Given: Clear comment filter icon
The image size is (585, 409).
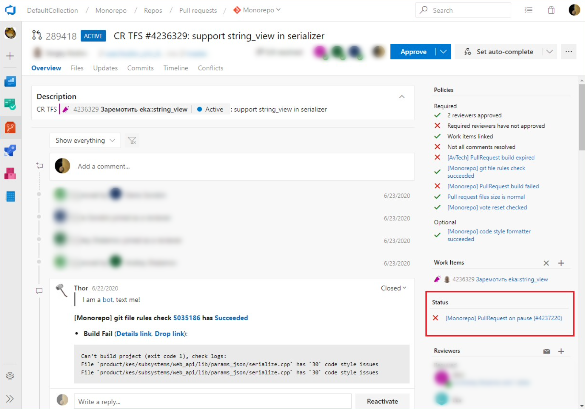Looking at the screenshot, I should (132, 140).
